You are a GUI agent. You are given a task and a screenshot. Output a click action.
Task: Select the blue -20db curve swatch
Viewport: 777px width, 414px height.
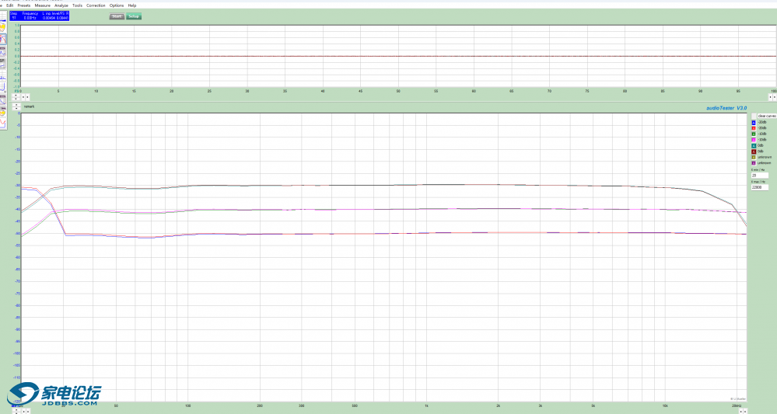754,123
